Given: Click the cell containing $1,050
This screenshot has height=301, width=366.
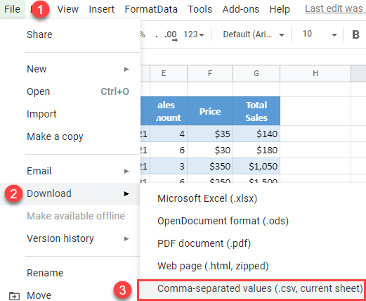Looking at the screenshot, I should coord(256,166).
